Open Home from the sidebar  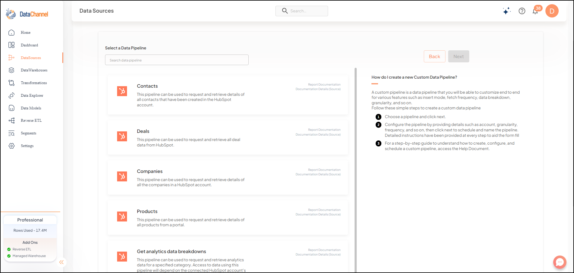coord(26,33)
